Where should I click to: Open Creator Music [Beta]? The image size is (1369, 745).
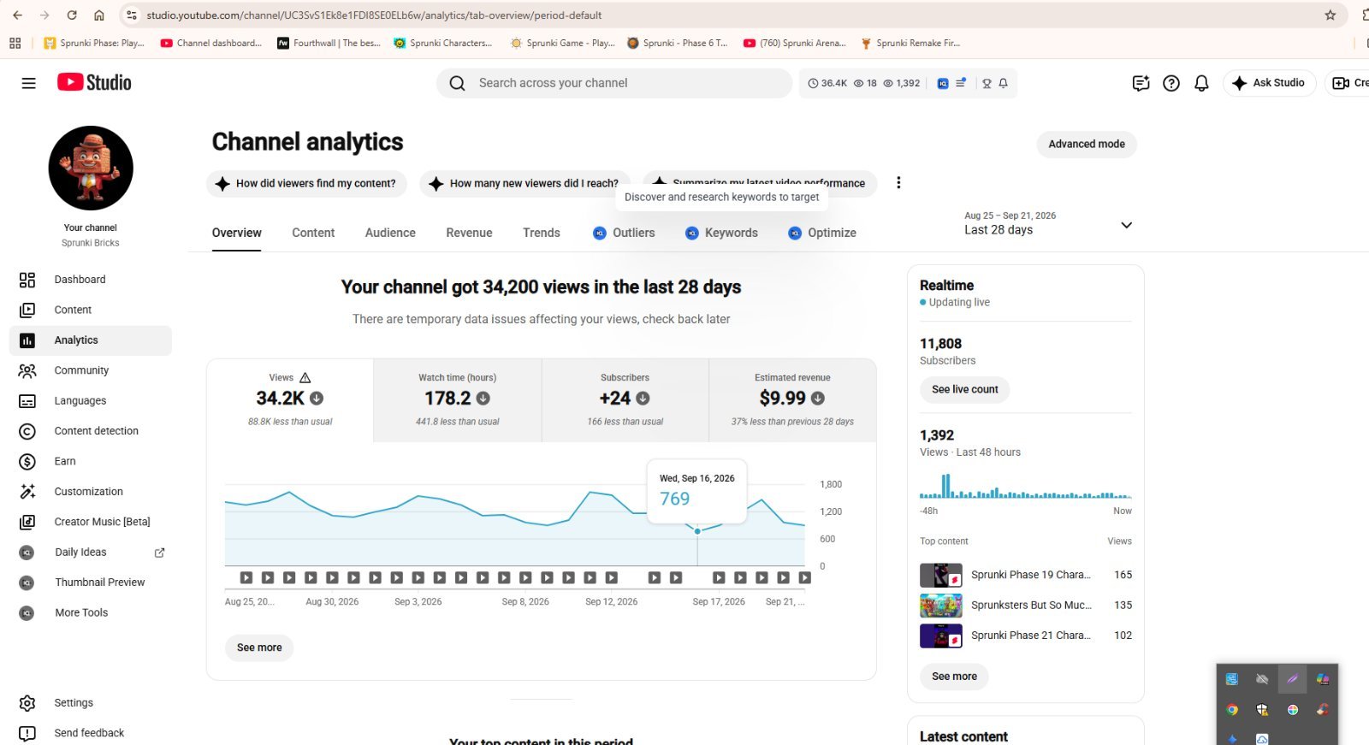tap(90, 522)
